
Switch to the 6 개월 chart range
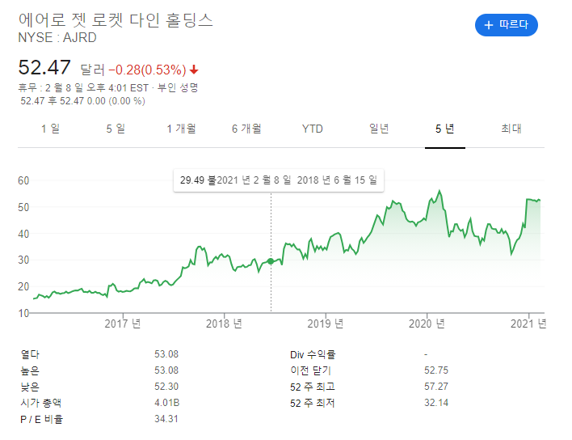pyautogui.click(x=246, y=129)
